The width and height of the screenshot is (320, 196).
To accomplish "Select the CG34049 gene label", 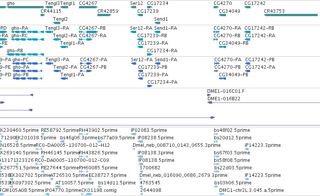I will [229, 11].
